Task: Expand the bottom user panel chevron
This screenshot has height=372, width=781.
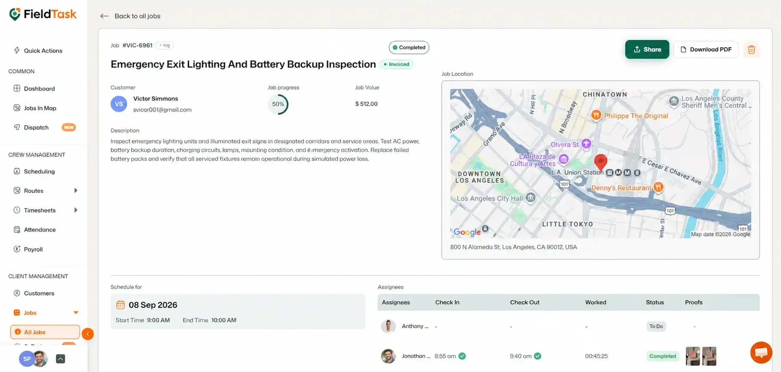Action: pyautogui.click(x=61, y=359)
